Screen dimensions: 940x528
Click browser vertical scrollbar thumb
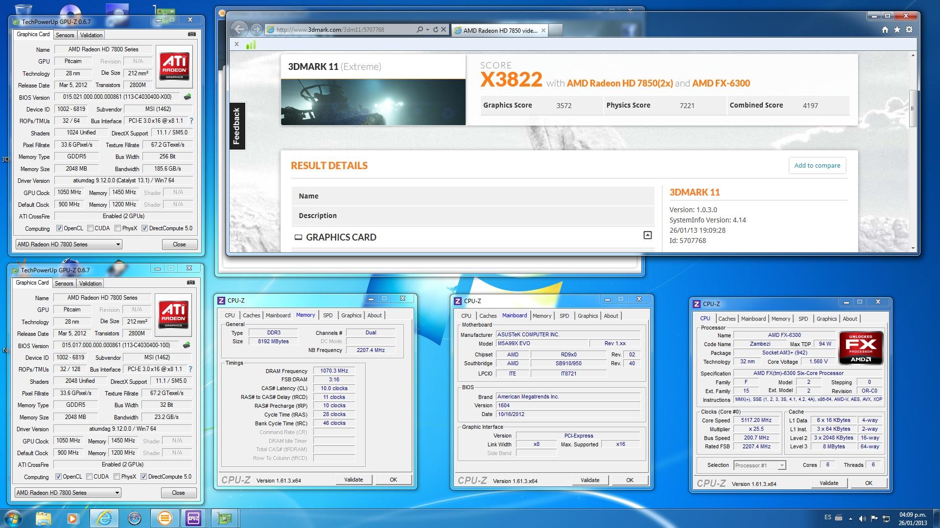click(x=913, y=109)
